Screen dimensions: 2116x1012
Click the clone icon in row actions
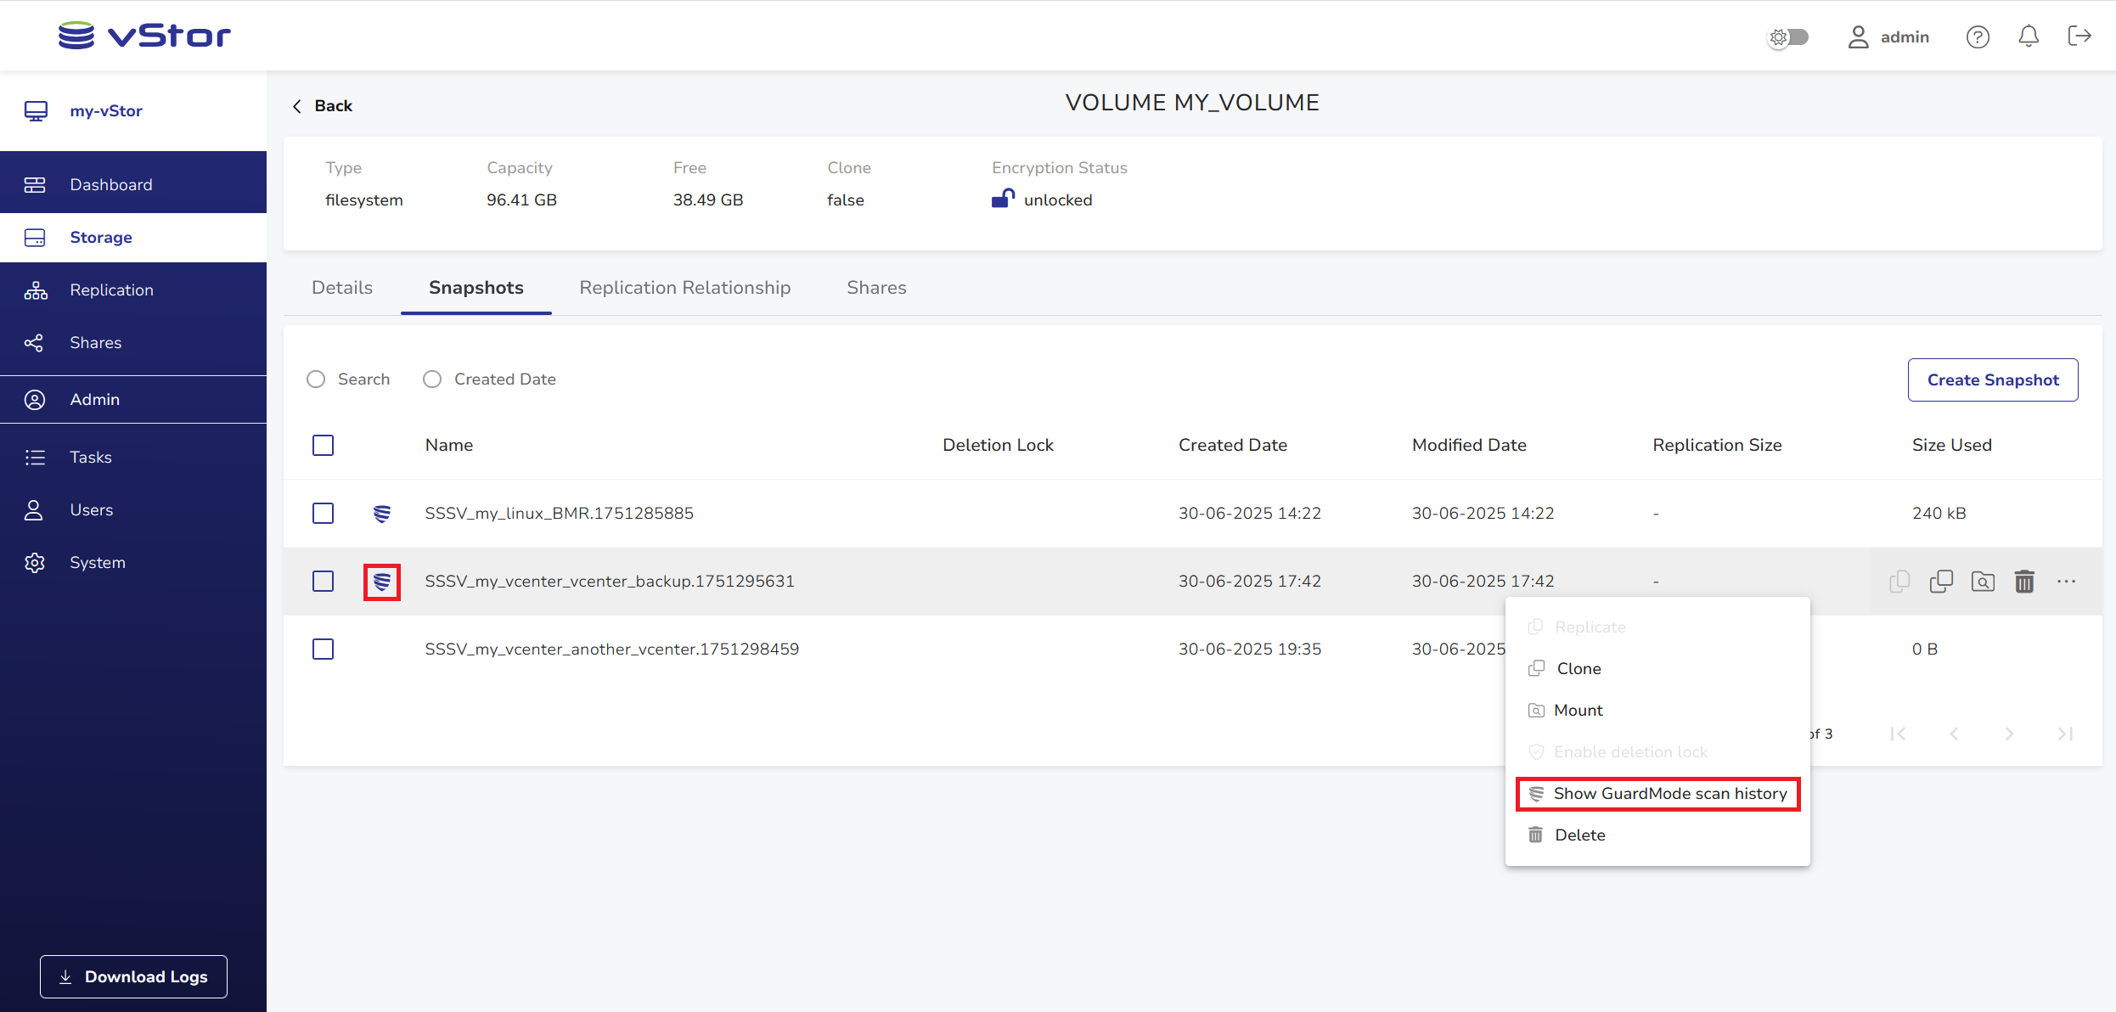(1941, 582)
